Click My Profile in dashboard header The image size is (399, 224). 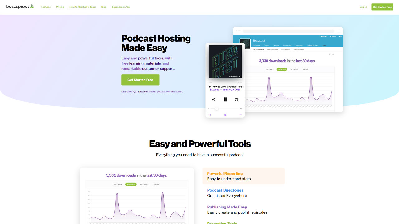[333, 36]
